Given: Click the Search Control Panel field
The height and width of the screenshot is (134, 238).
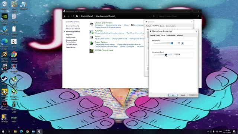Looking at the screenshot, I should point(178,16).
